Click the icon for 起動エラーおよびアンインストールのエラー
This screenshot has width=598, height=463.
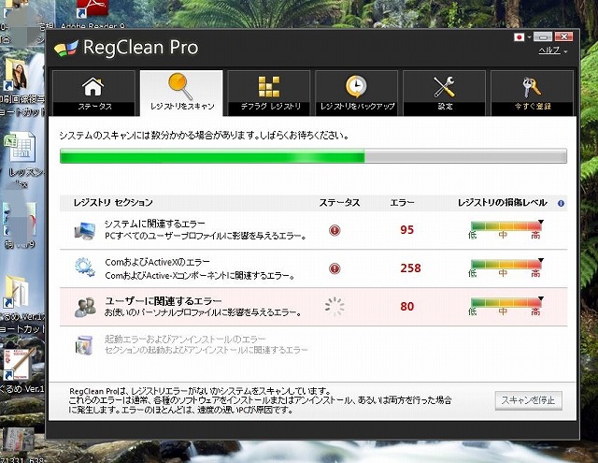coord(84,345)
